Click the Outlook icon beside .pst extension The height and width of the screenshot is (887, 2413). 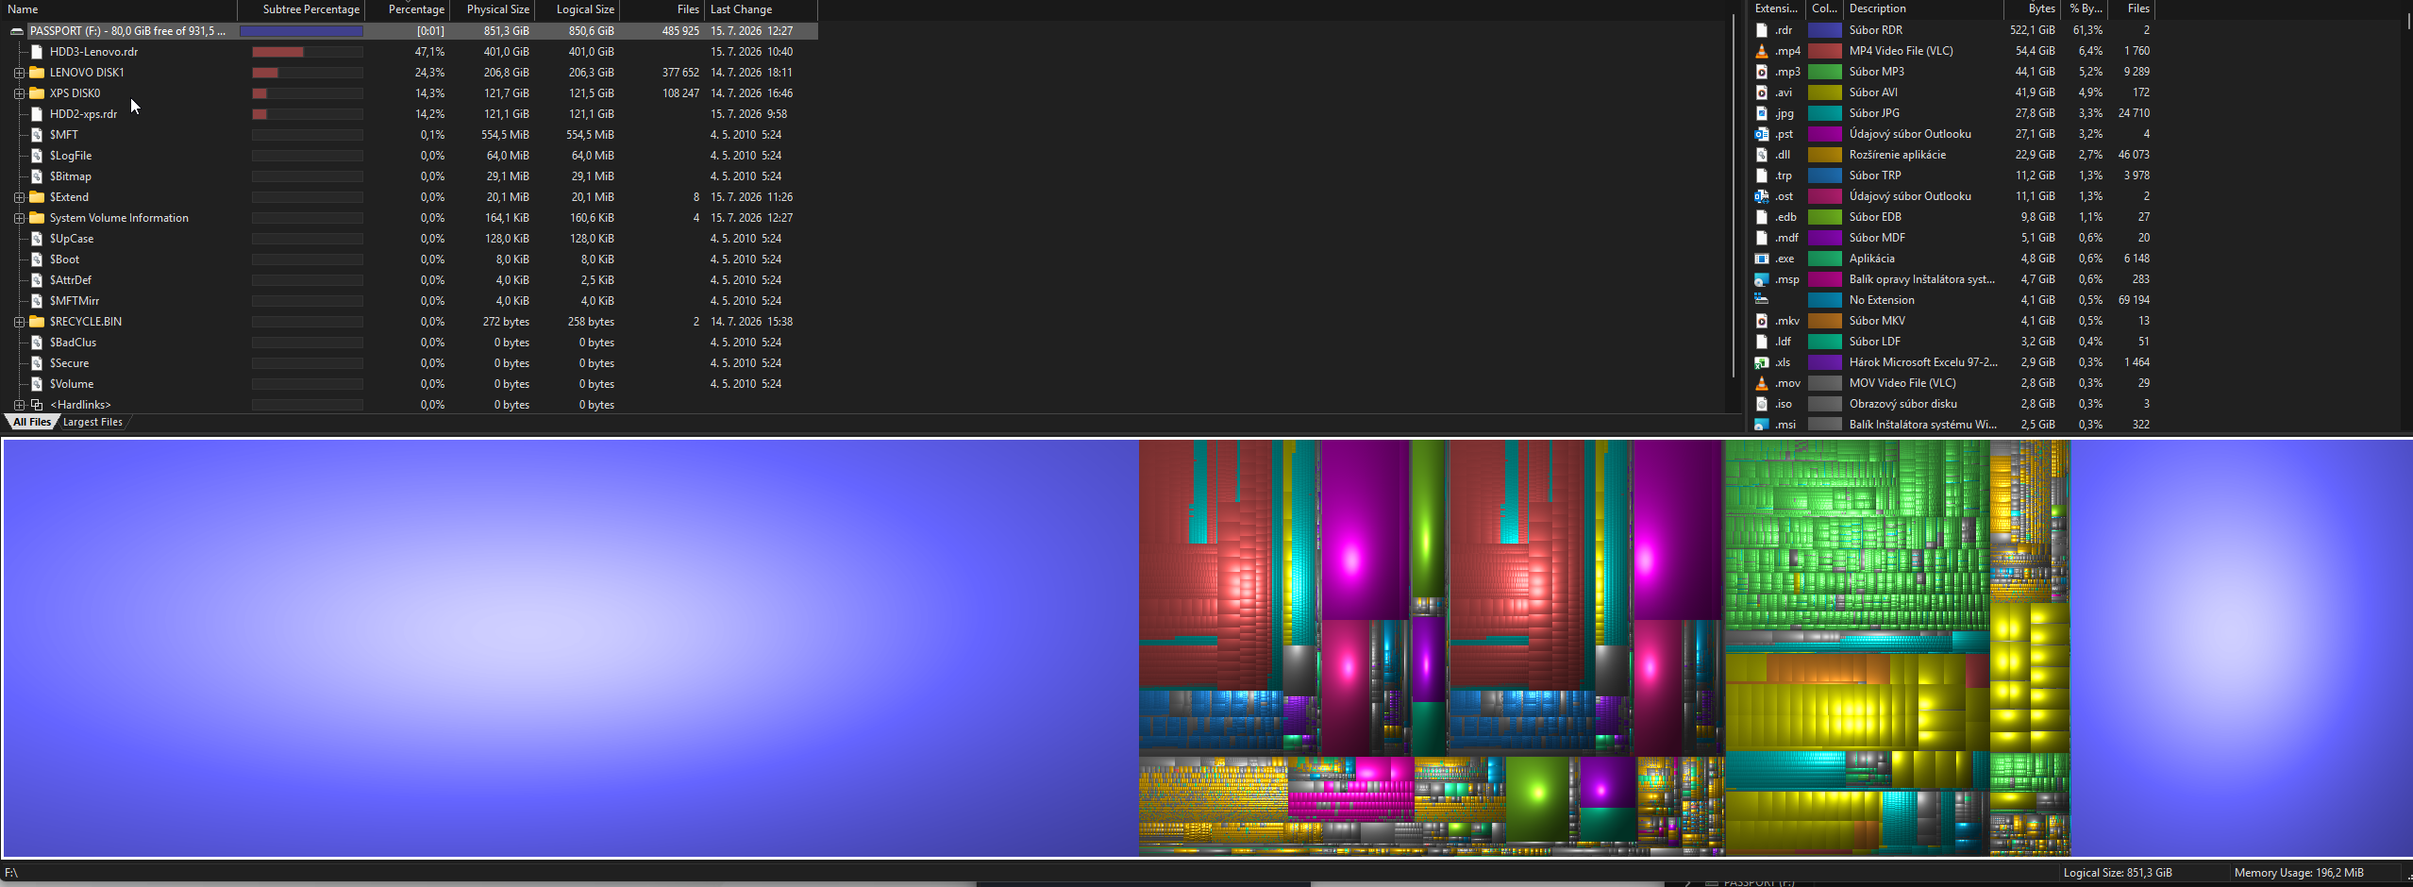1761,134
